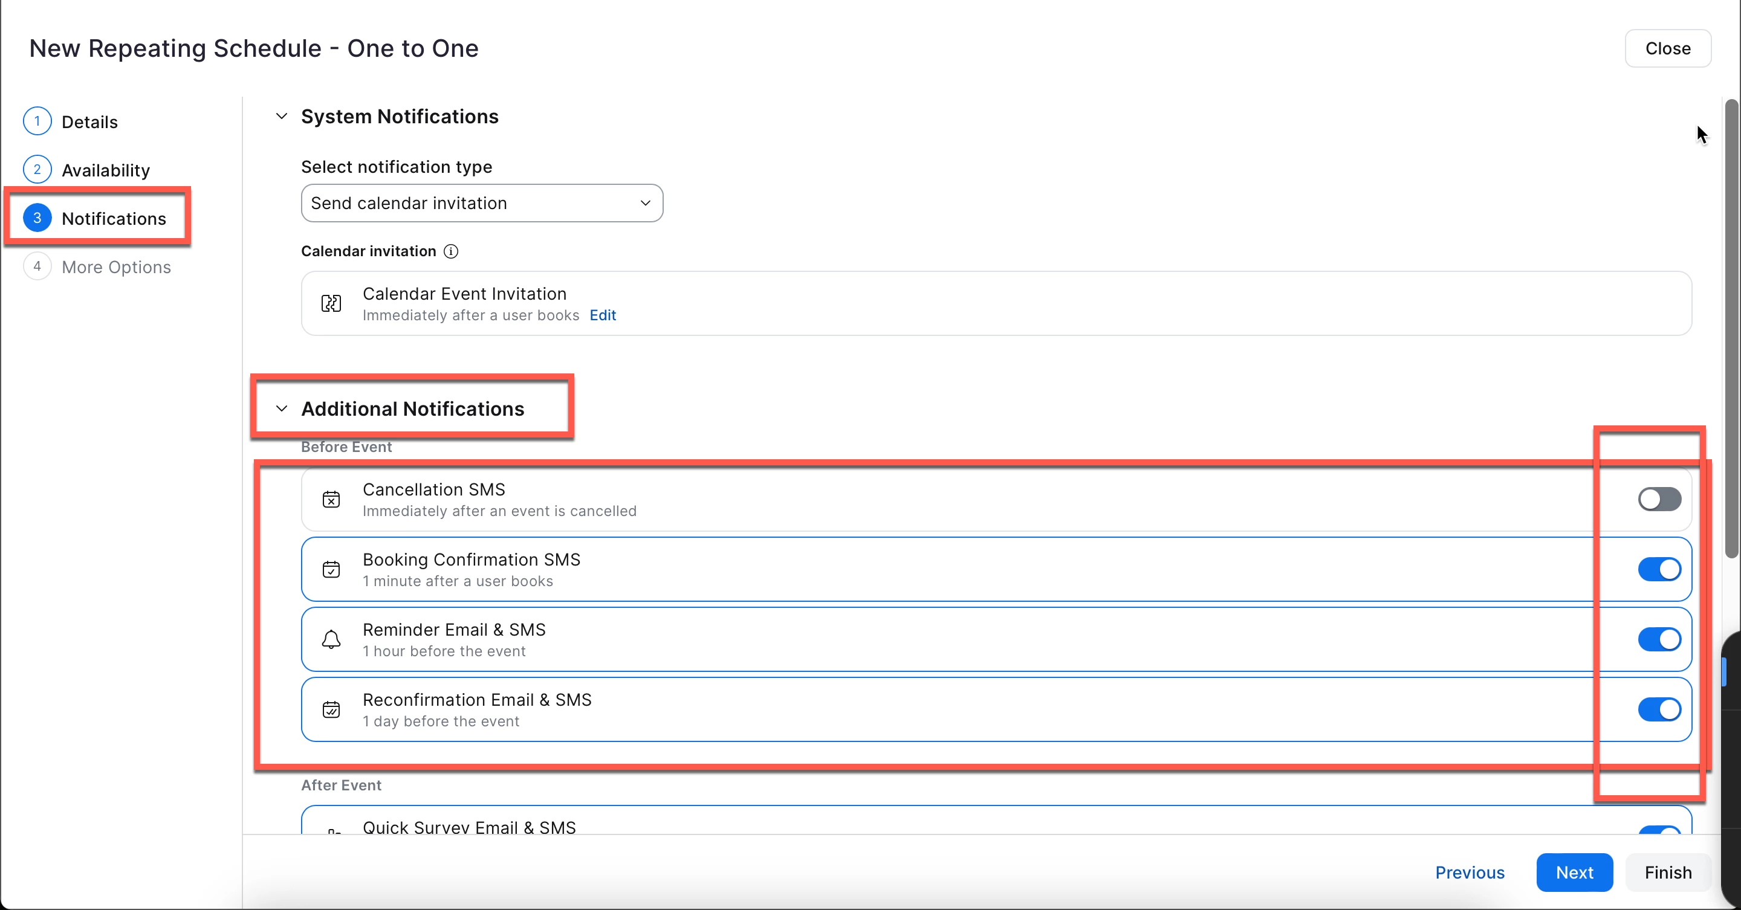Turn off Reminder Email & SMS toggle
This screenshot has width=1741, height=910.
pyautogui.click(x=1659, y=639)
